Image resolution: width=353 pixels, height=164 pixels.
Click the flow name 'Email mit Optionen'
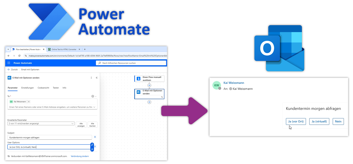[x=30, y=70]
